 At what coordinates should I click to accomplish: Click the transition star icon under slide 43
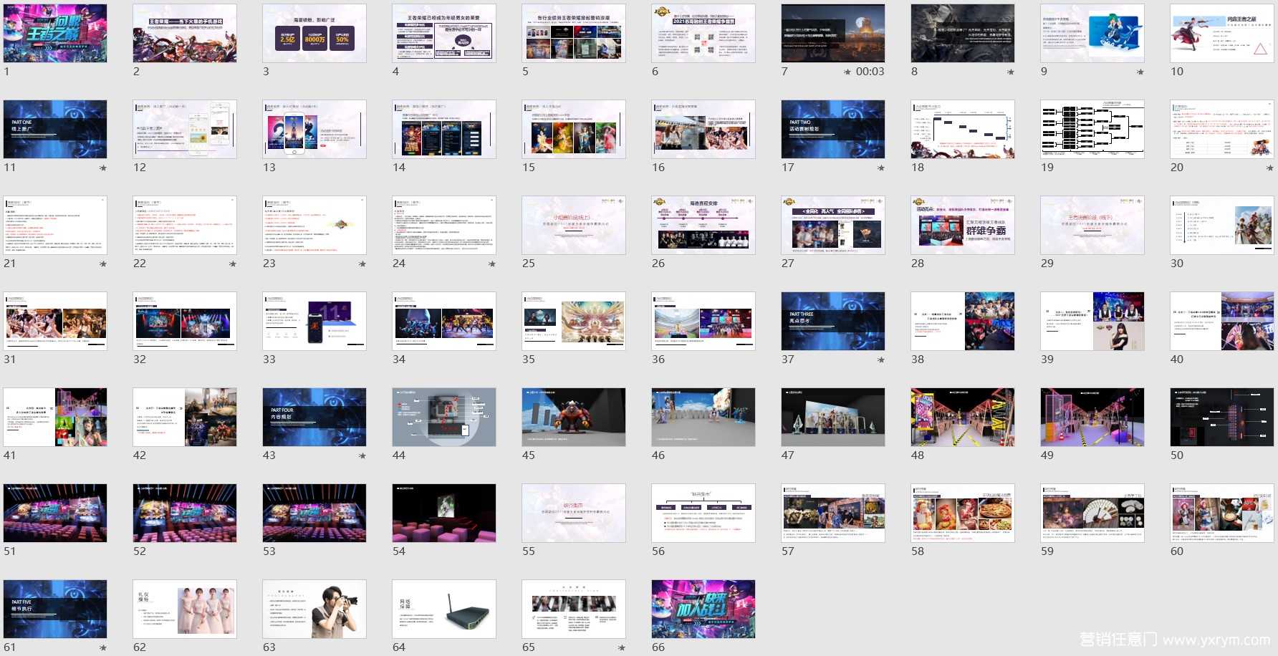[x=362, y=456]
